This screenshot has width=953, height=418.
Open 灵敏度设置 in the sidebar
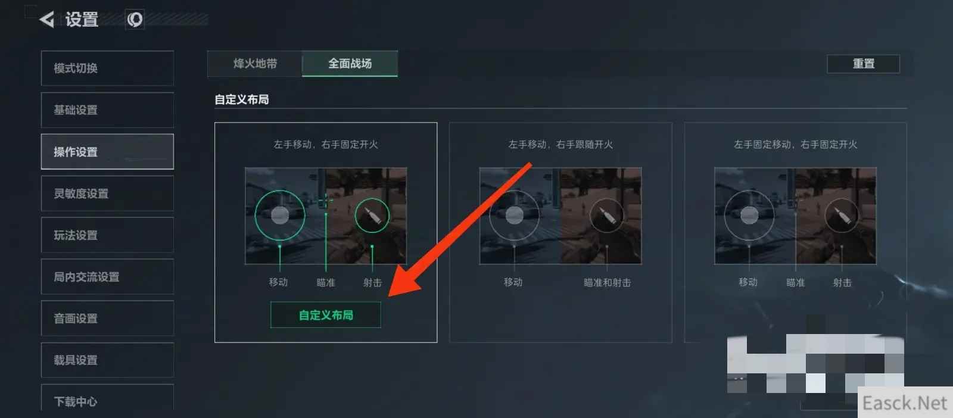click(x=107, y=194)
